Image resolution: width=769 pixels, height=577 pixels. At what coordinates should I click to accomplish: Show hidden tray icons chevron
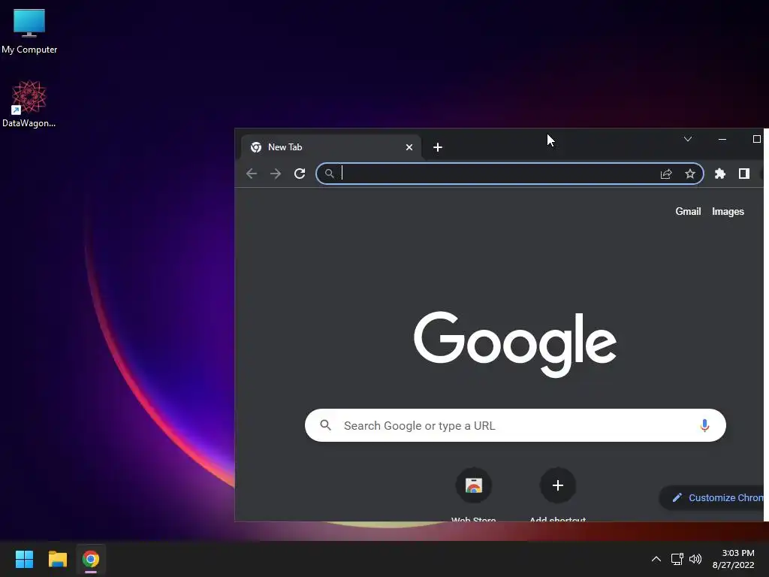[x=656, y=559]
